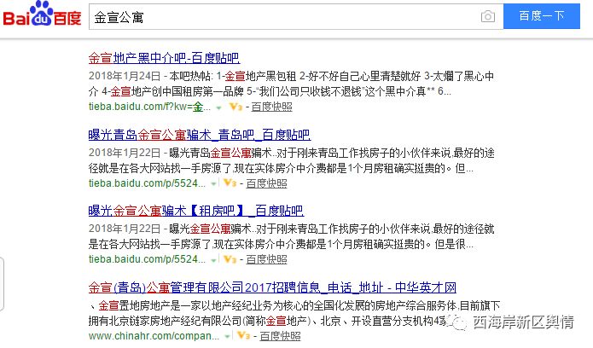Focus the search box containing 金宣公寓
The height and width of the screenshot is (348, 593).
point(296,17)
